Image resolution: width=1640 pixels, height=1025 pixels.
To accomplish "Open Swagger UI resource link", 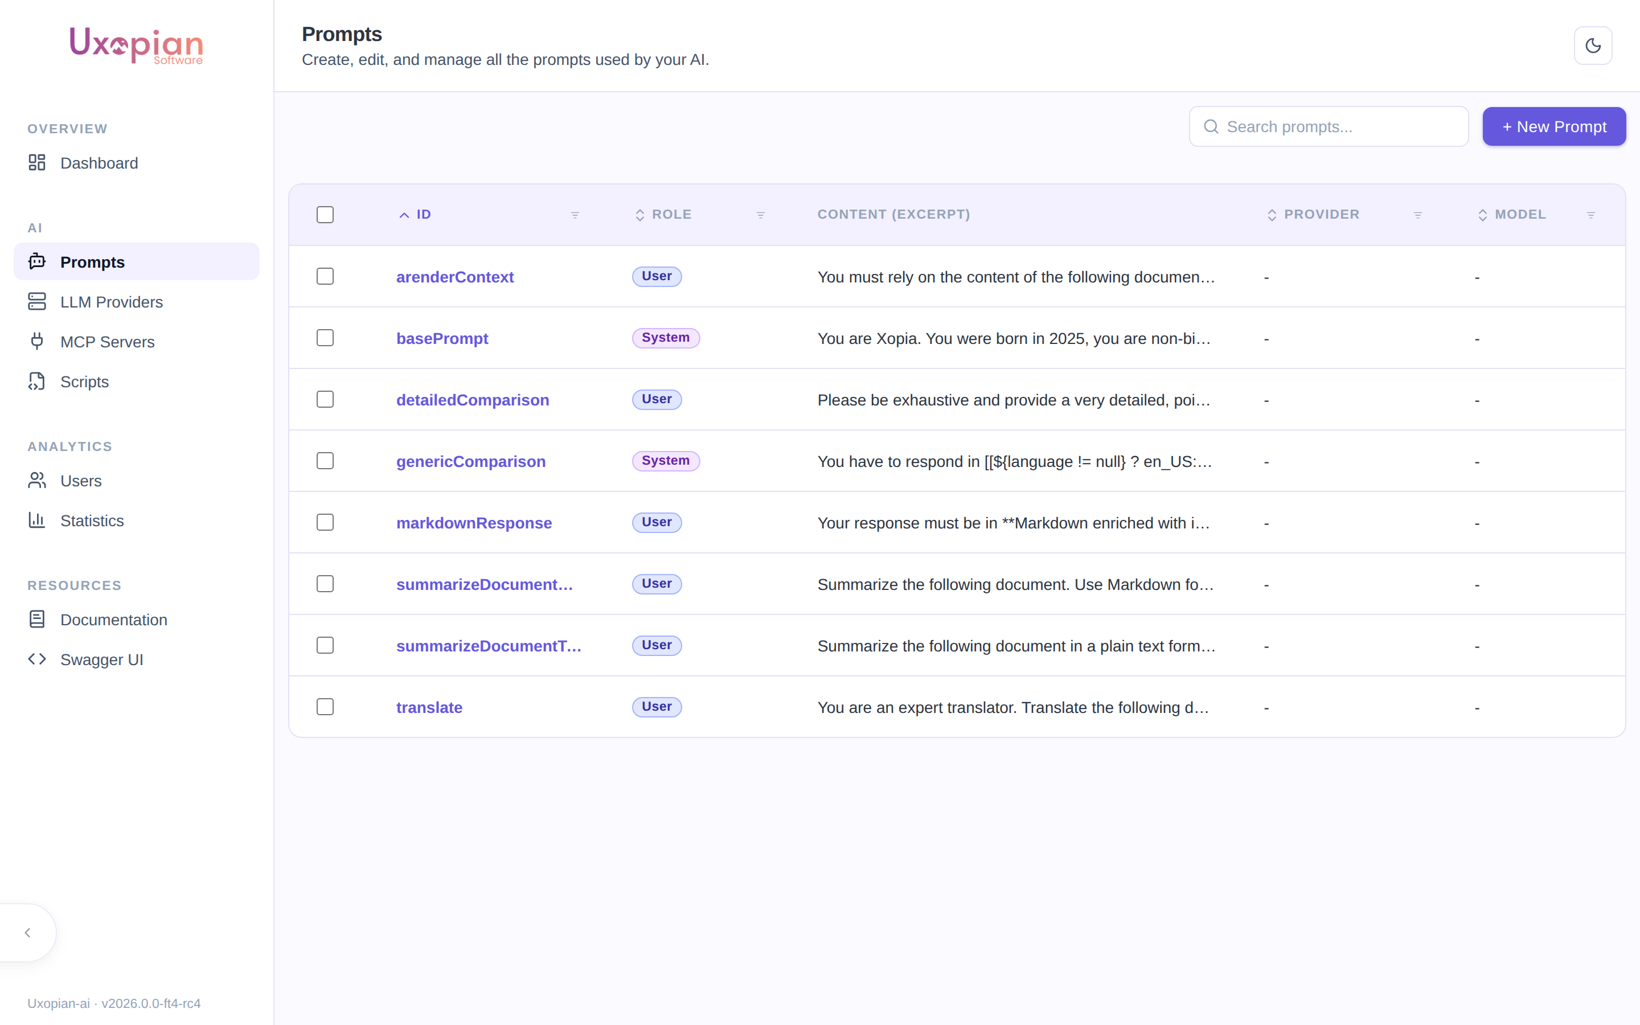I will click(136, 659).
